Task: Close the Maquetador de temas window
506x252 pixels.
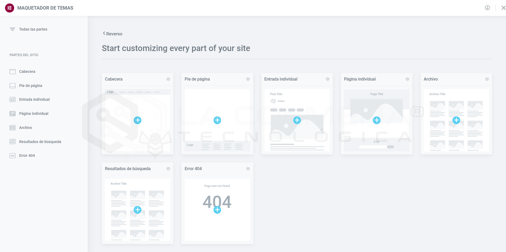Action: [503, 8]
